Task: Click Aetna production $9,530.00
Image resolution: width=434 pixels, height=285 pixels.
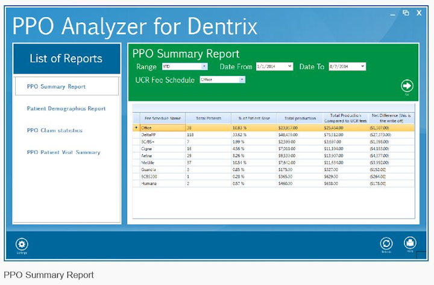Action: (287, 156)
